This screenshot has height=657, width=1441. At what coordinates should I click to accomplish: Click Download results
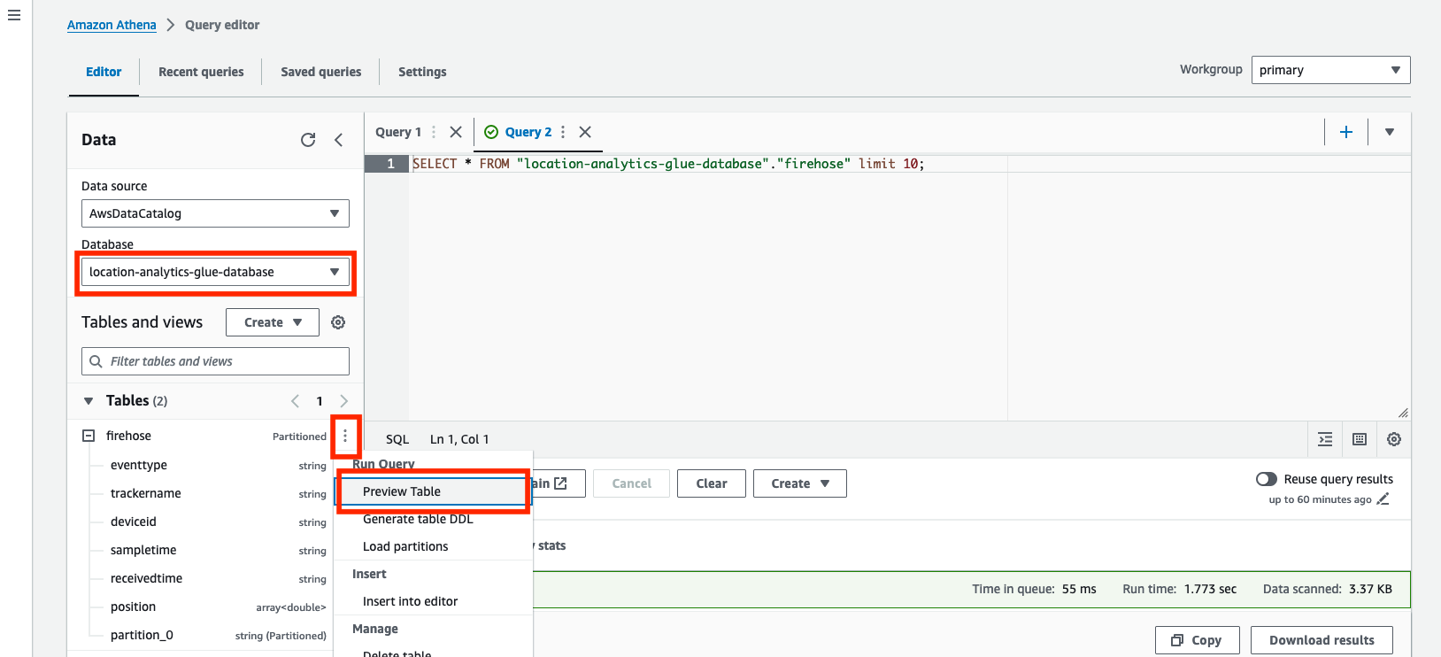click(x=1322, y=640)
